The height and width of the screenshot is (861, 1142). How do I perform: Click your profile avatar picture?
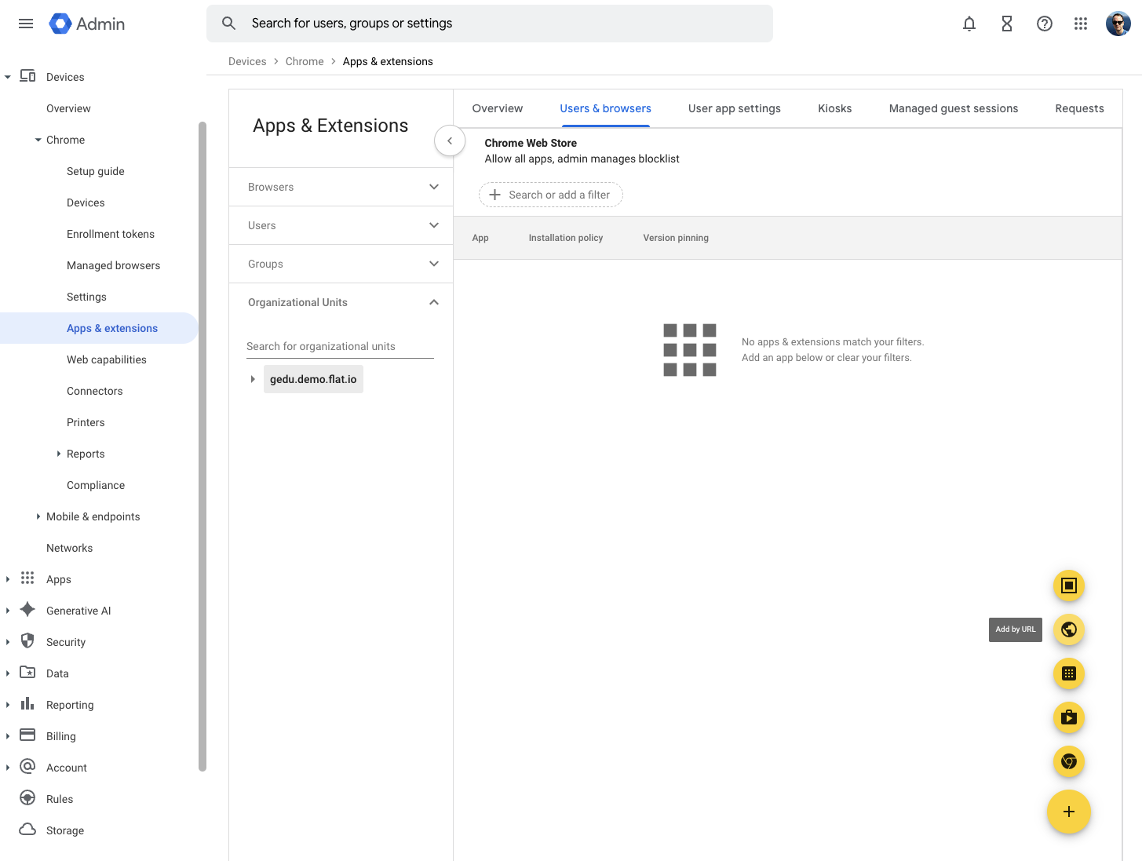coord(1117,24)
